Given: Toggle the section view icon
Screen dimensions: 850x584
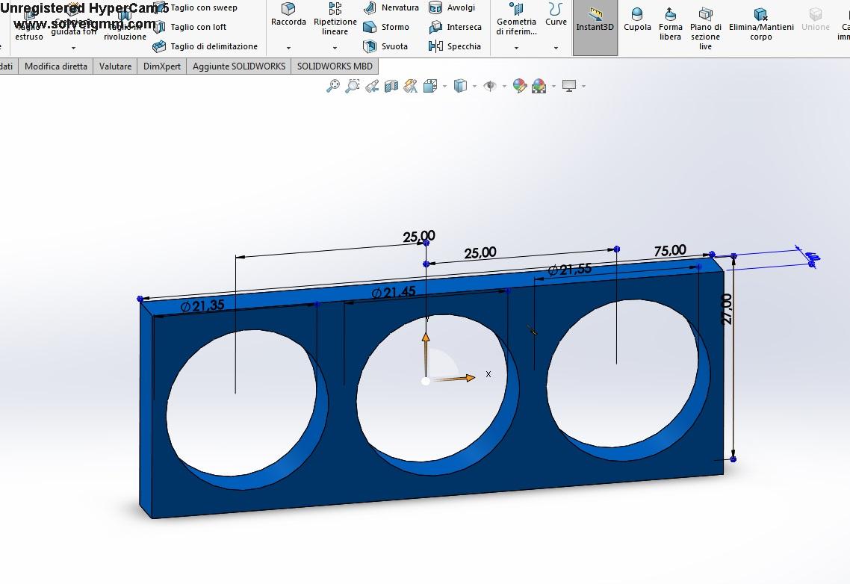Looking at the screenshot, I should 391,87.
